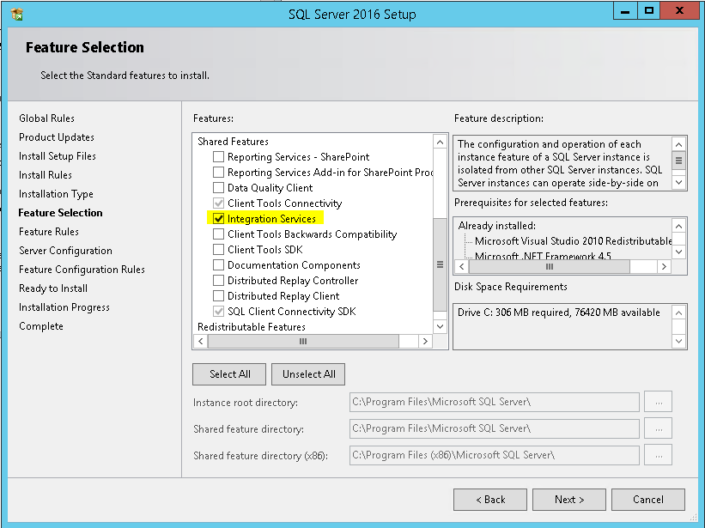Click up arrow in Disk Space scrollbar

point(678,313)
